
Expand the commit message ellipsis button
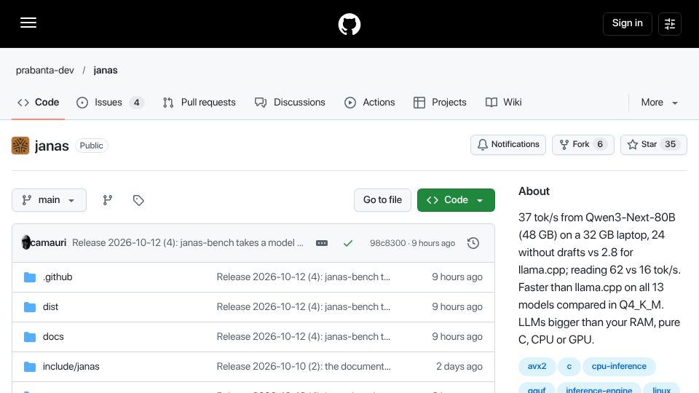coord(321,243)
